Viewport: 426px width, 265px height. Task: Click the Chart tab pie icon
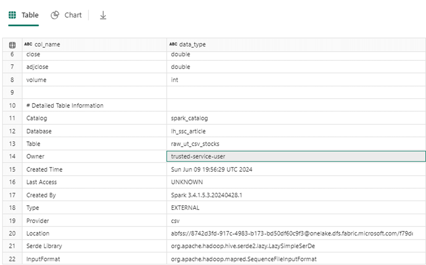[55, 15]
